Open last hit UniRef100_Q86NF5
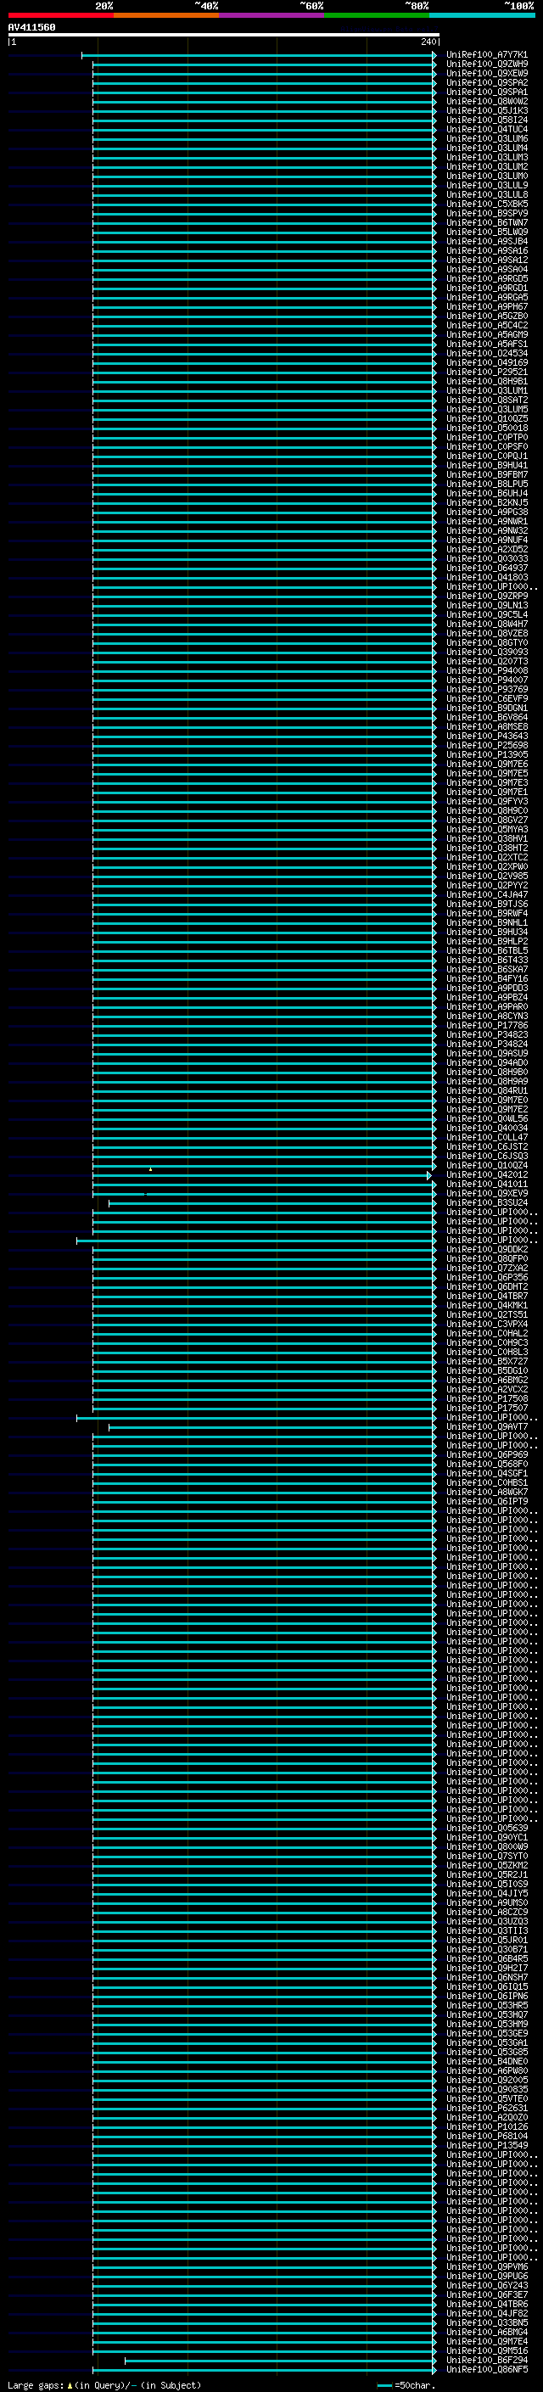 coord(486,2369)
